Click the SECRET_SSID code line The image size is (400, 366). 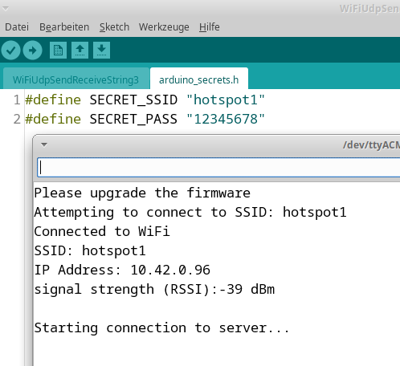145,100
